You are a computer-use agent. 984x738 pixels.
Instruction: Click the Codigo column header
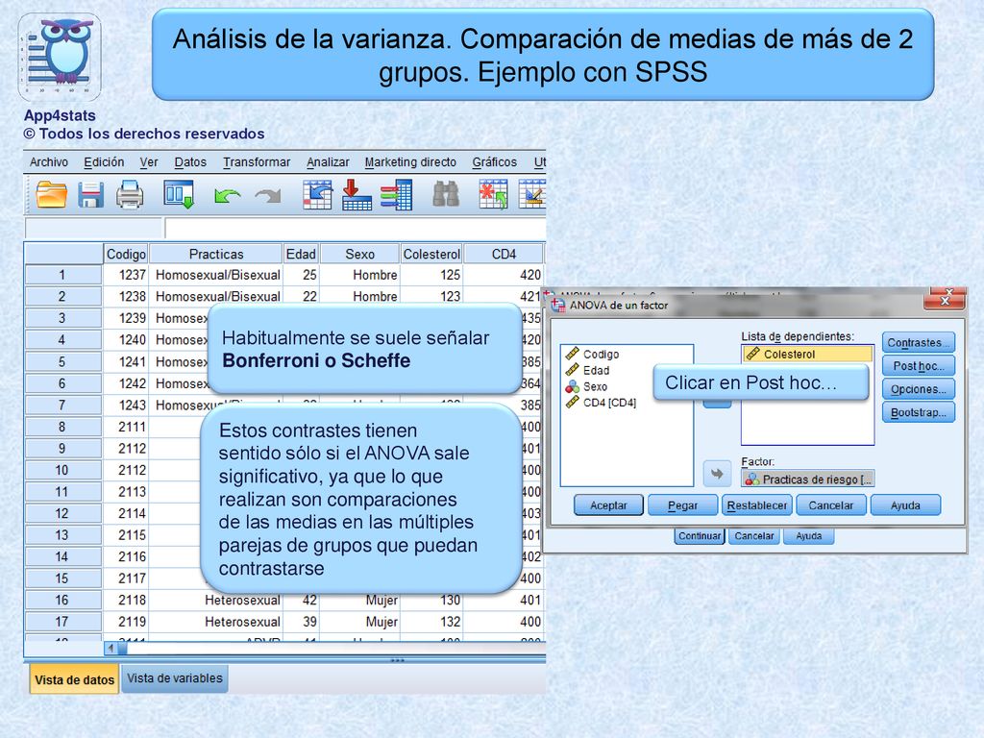[126, 254]
